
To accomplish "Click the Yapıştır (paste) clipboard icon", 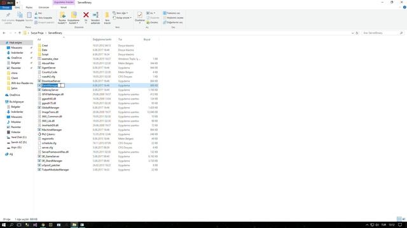I will click(x=29, y=15).
